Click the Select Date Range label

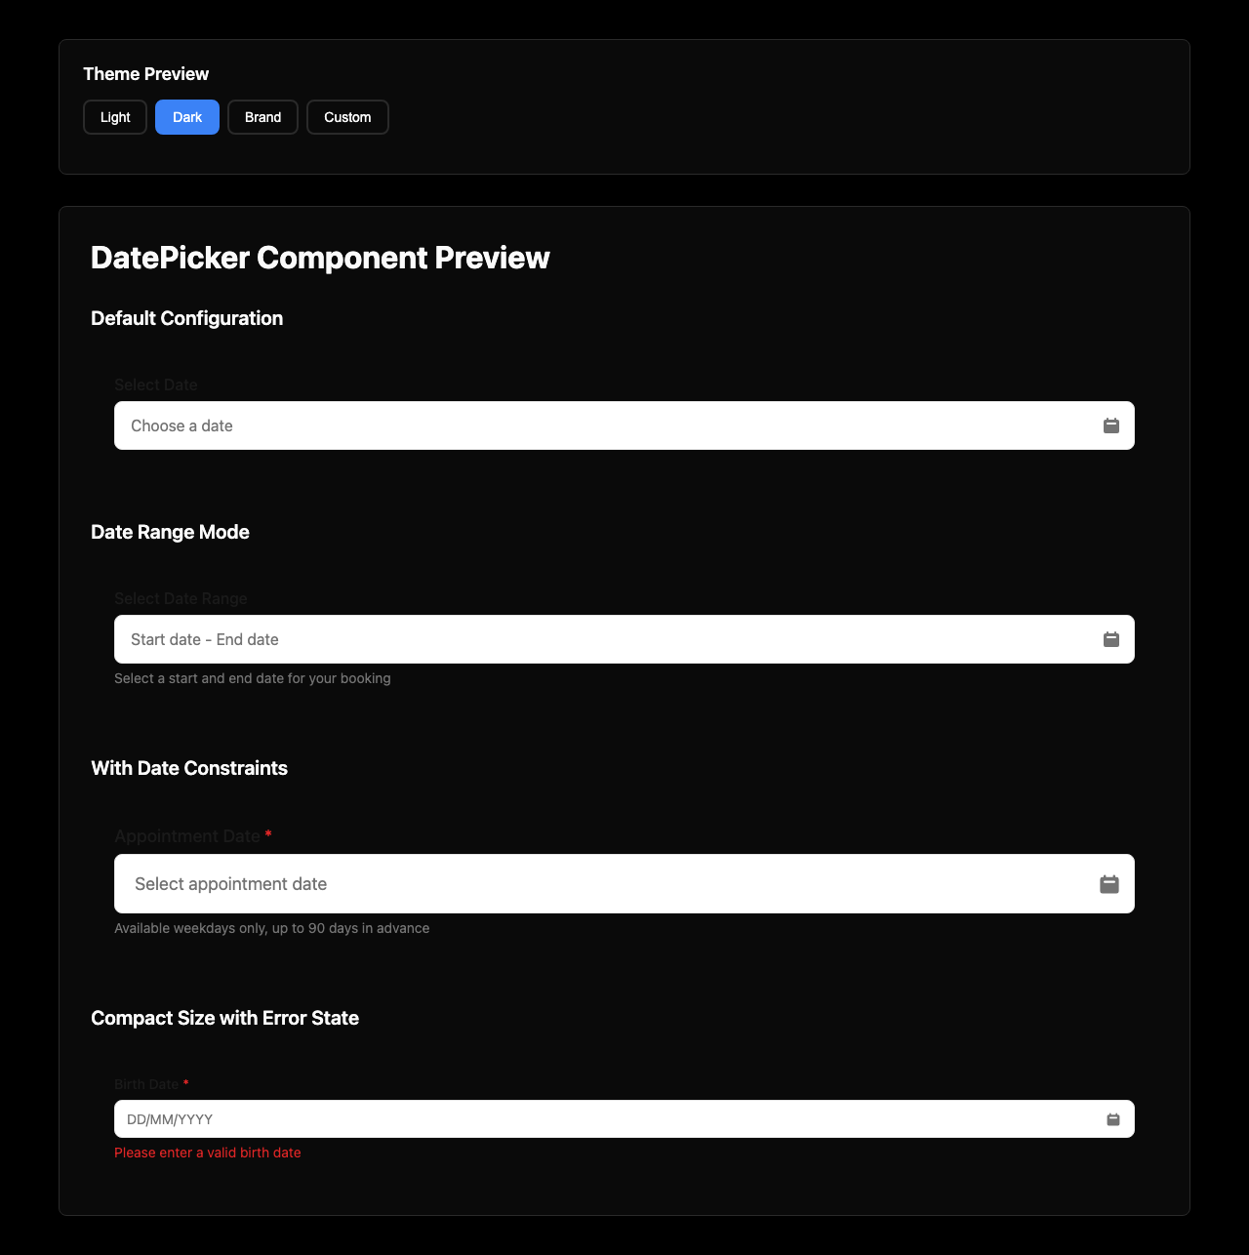click(x=181, y=598)
